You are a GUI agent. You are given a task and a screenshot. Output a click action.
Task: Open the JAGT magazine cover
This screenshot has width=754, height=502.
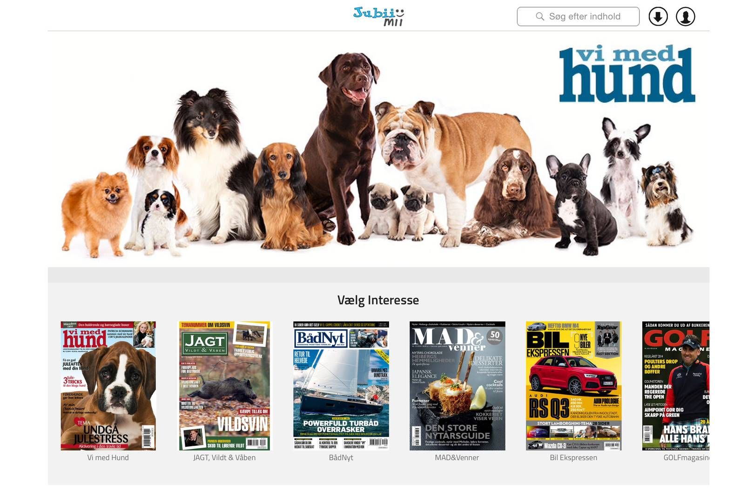pos(224,385)
